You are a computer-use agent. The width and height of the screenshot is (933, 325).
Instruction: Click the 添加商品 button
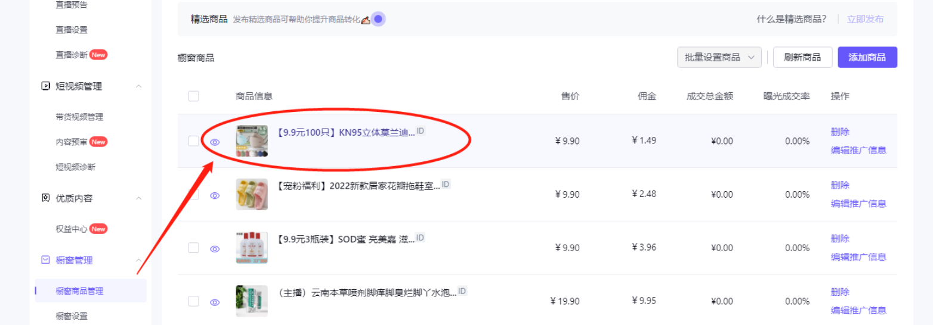pos(867,57)
